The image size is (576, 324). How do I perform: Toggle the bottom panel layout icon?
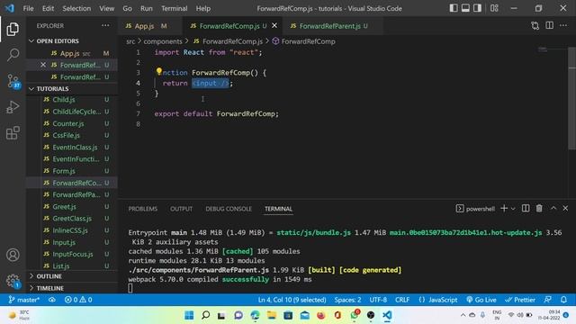coord(465,8)
